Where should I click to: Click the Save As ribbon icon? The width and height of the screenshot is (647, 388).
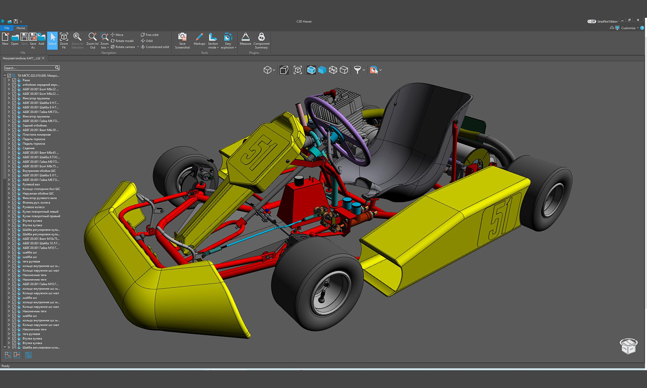pos(33,40)
